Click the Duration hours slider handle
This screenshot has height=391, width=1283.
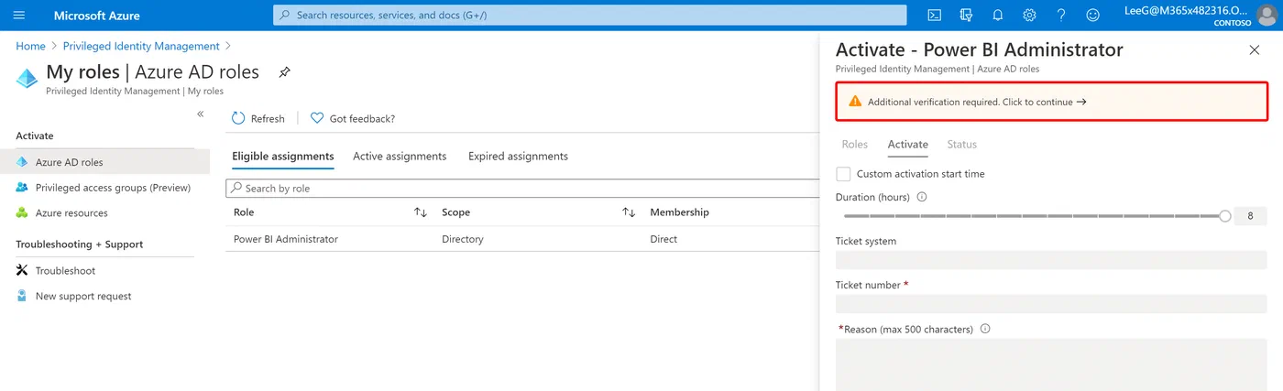1225,216
